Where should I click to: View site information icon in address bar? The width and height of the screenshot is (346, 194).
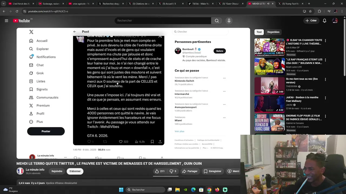[x=25, y=11]
